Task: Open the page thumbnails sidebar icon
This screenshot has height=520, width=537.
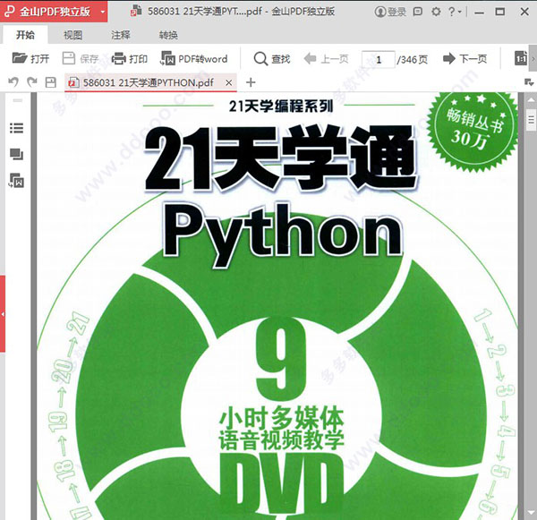Action: [x=16, y=154]
